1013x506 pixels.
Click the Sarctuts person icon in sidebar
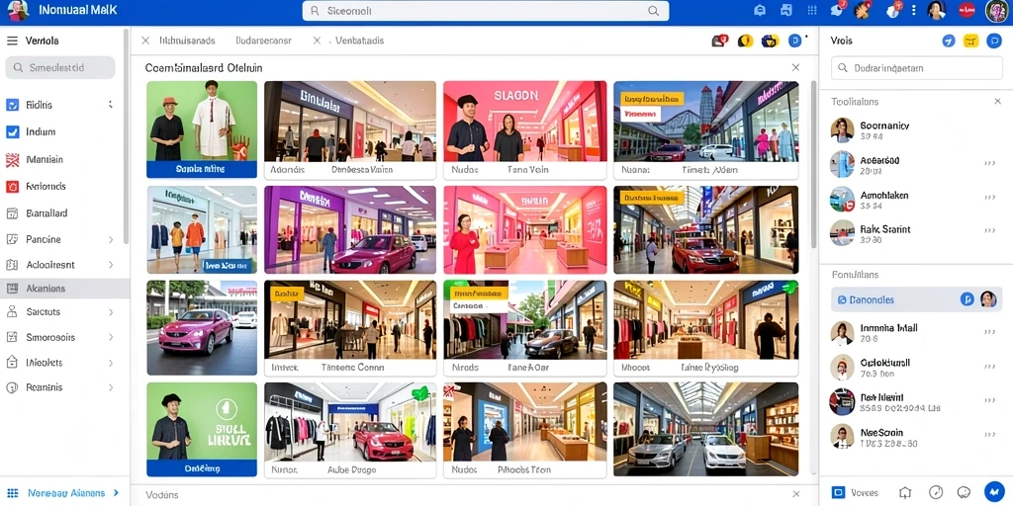(x=12, y=311)
